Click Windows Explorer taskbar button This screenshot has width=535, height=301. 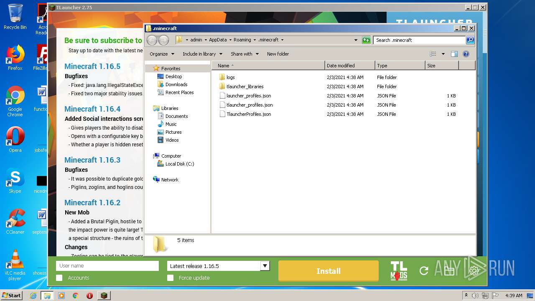[47, 296]
